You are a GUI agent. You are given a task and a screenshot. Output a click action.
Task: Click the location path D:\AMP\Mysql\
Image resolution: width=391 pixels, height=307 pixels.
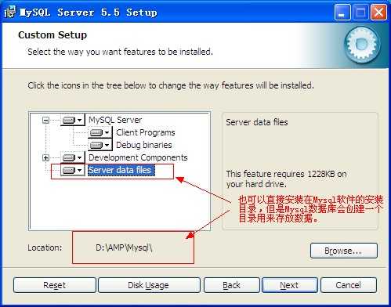pos(124,247)
